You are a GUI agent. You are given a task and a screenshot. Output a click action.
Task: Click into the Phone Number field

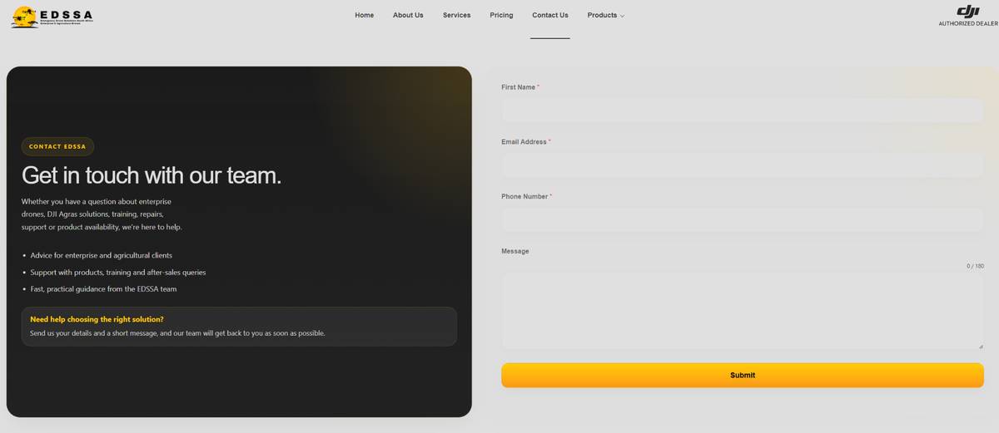tap(743, 220)
